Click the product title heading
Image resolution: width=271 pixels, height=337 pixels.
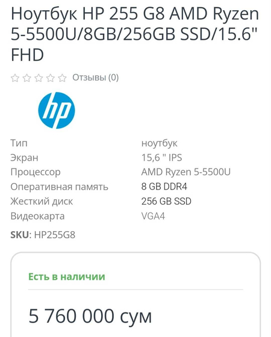point(135,34)
